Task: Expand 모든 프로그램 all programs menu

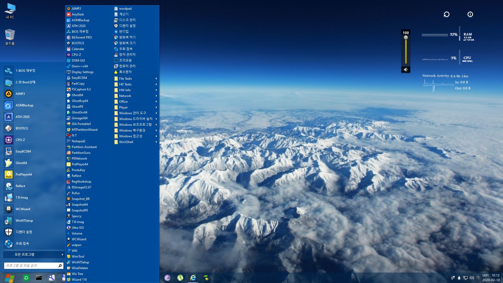Action: click(x=34, y=254)
